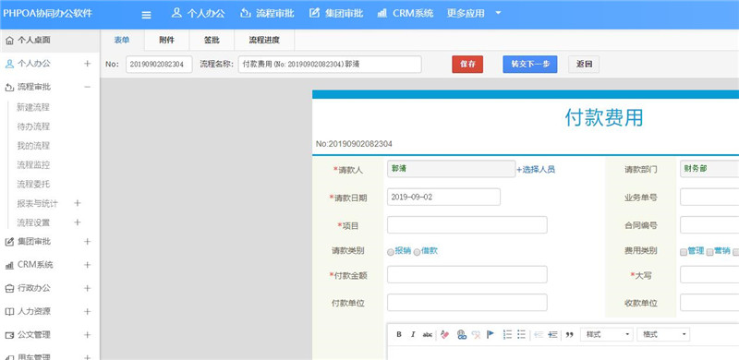This screenshot has height=360, width=739.
Task: Click the 付款金额 input field
Action: tap(467, 275)
